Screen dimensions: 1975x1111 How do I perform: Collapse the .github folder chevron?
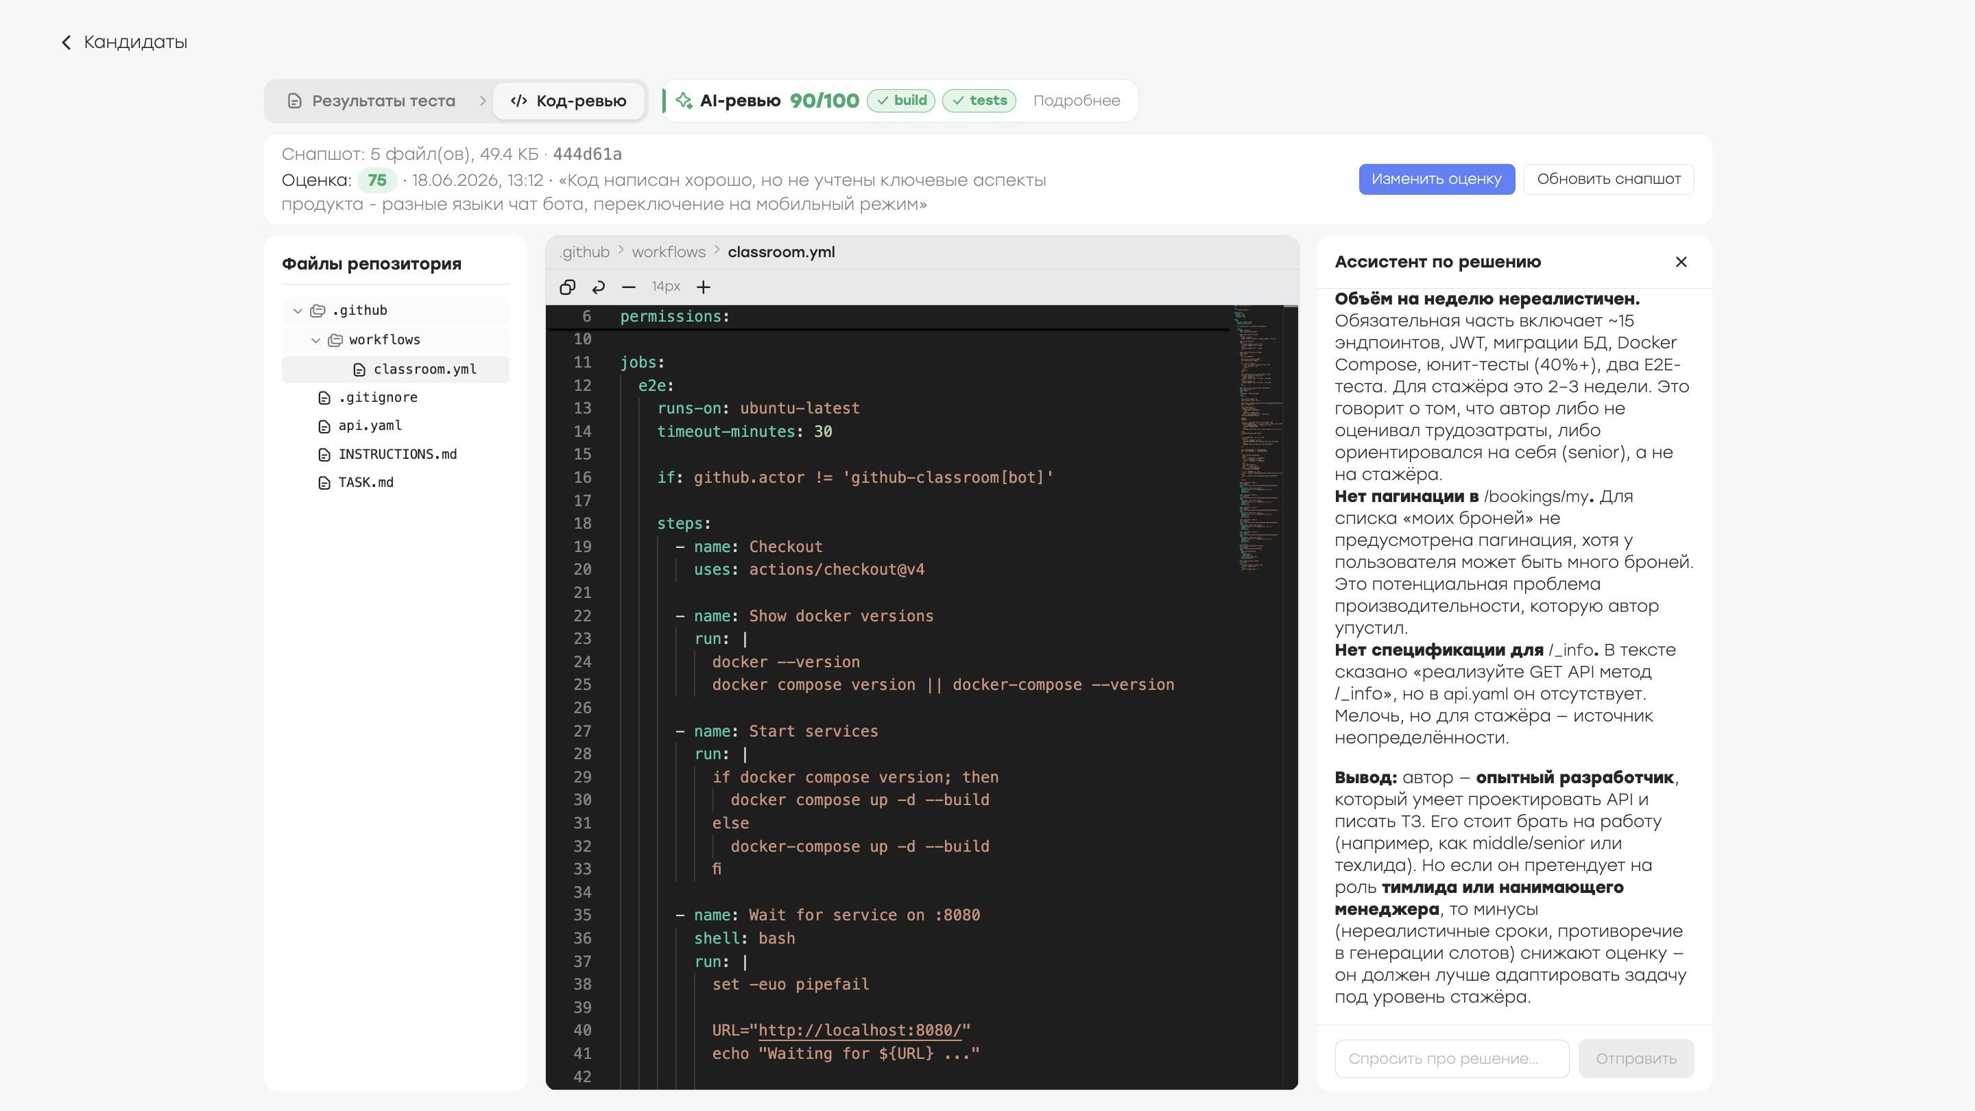pyautogui.click(x=298, y=311)
